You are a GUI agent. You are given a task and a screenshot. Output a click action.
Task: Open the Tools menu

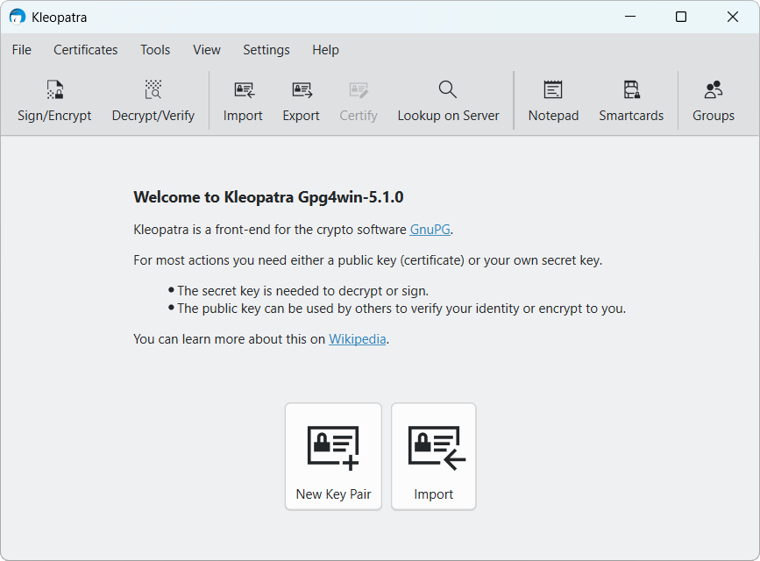155,50
